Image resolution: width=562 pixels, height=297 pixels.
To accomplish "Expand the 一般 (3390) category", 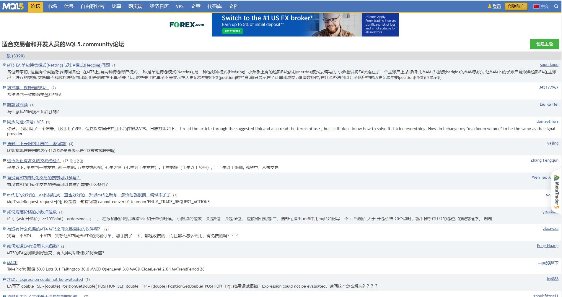I will [x=14, y=56].
